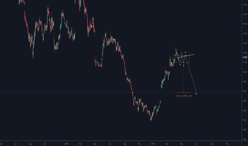Click the 13.00 price axis label
This screenshot has height=146, width=248.
pyautogui.click(x=245, y=43)
